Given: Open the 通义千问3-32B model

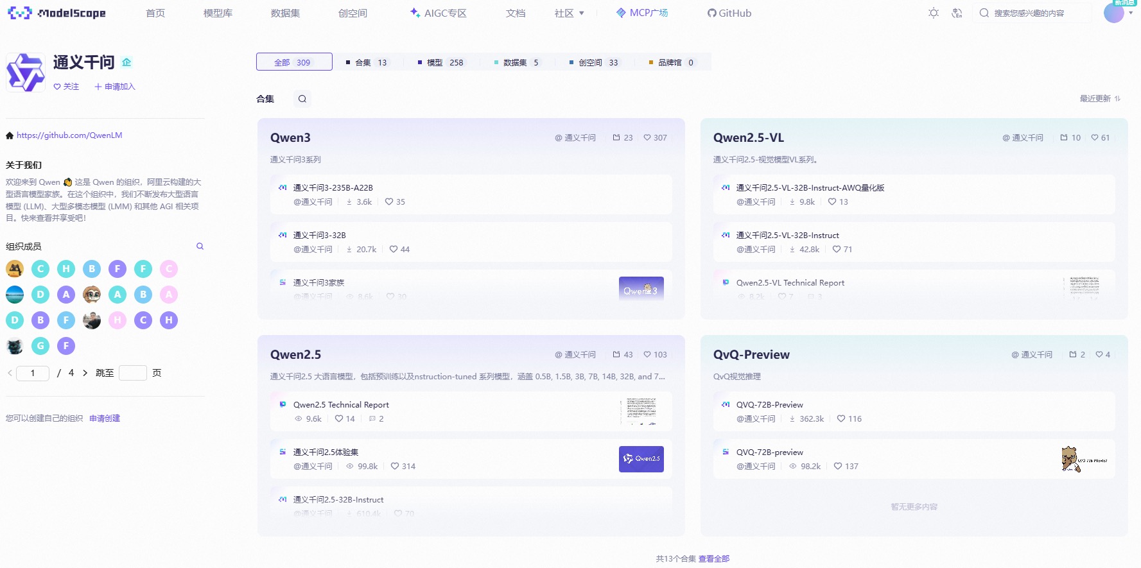Looking at the screenshot, I should pos(319,236).
